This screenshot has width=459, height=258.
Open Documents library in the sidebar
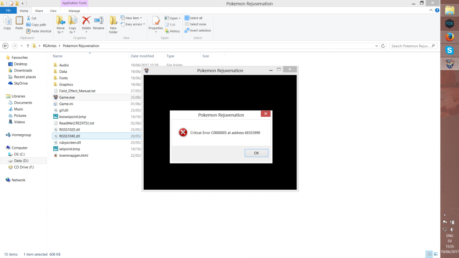23,103
